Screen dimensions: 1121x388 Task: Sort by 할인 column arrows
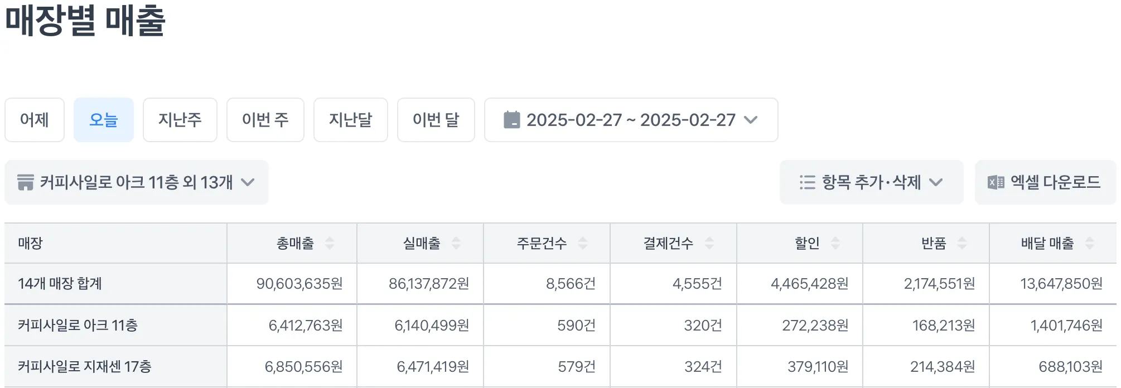835,243
